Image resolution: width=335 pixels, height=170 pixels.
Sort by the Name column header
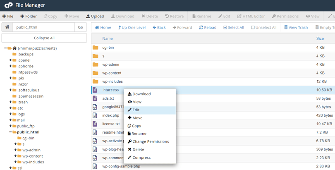tap(108, 38)
